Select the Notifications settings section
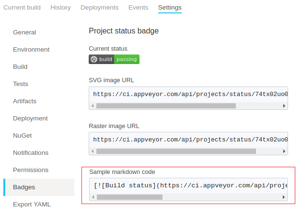This screenshot has height=216, width=302. tap(31, 153)
